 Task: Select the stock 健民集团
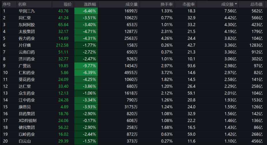[x=27, y=127]
